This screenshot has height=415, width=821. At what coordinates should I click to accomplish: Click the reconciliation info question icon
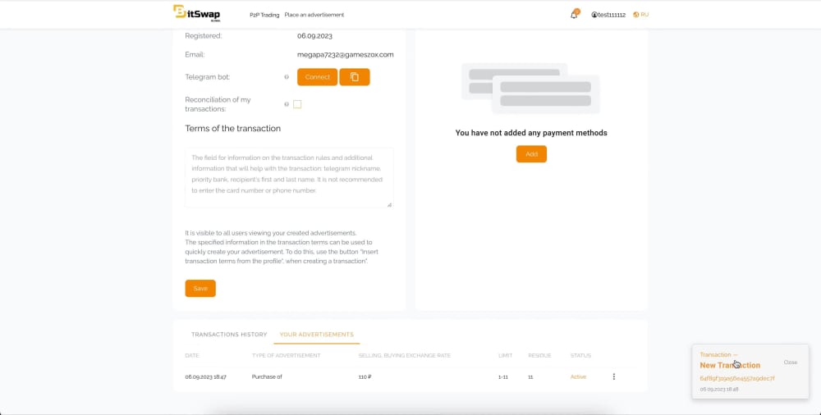[287, 104]
